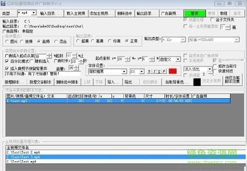247x171 pixels.
Task: Select C:\Test\Test.mp4 in main video list
Action: pyautogui.click(x=126, y=161)
